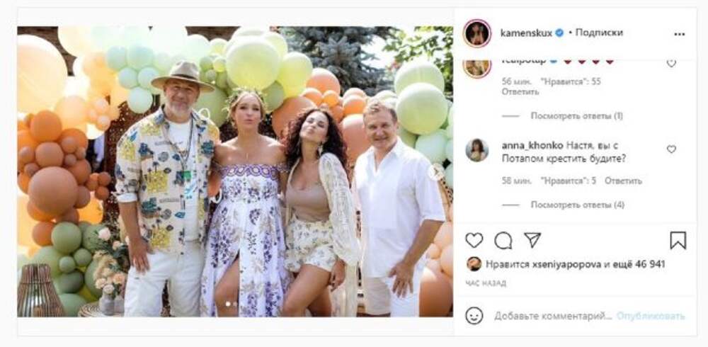Focus the "Добавьте комментарий" input field

pyautogui.click(x=554, y=316)
